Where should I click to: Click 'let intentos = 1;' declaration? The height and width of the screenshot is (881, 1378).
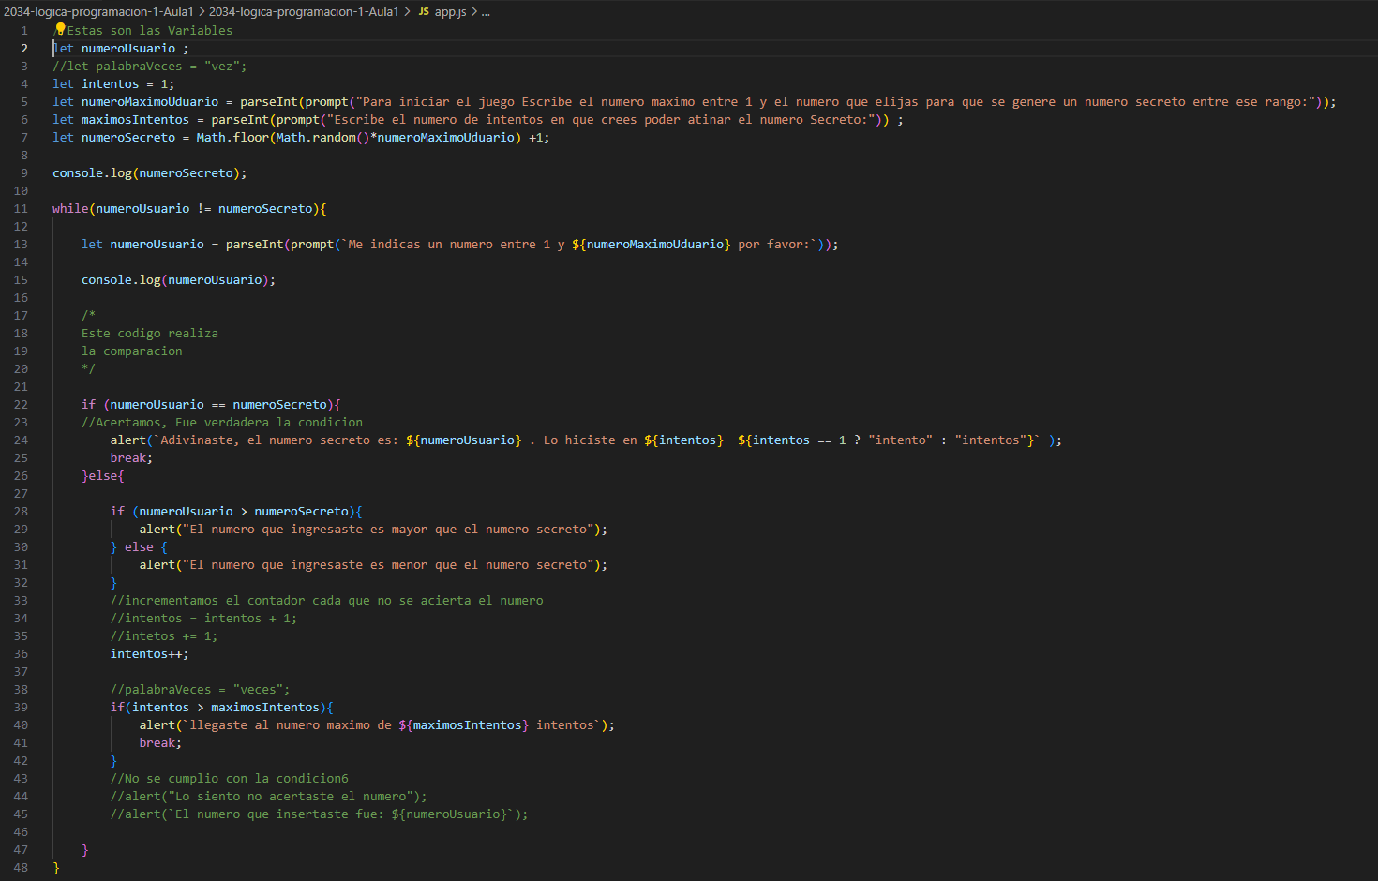coord(113,83)
